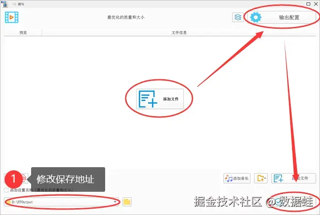Click the app icon in the title bar
320x215 pixels.
click(x=5, y=4)
